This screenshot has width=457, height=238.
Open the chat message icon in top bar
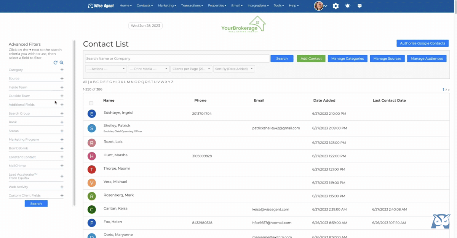[x=360, y=6]
